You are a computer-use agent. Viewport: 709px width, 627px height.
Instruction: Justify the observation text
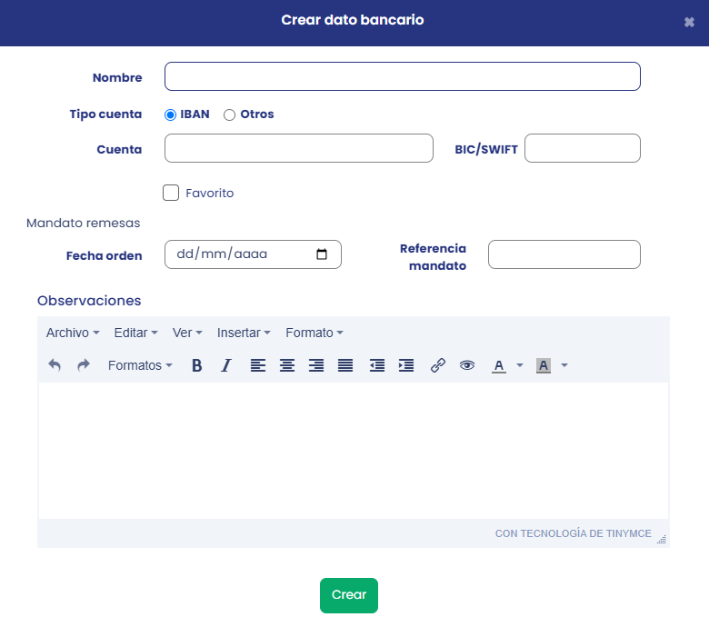(345, 365)
